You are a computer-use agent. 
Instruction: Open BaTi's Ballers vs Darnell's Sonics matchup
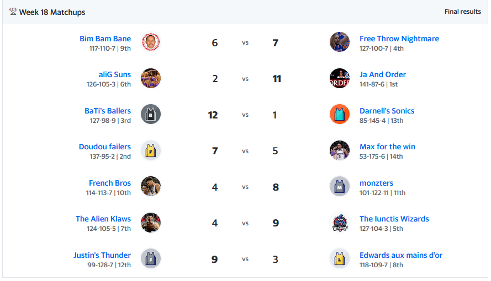tap(245, 115)
